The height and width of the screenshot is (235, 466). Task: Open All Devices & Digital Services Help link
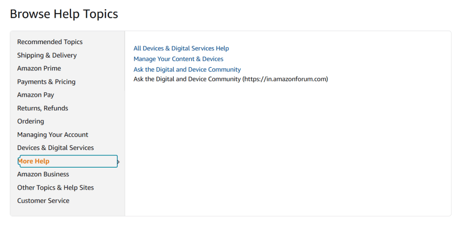(x=181, y=48)
